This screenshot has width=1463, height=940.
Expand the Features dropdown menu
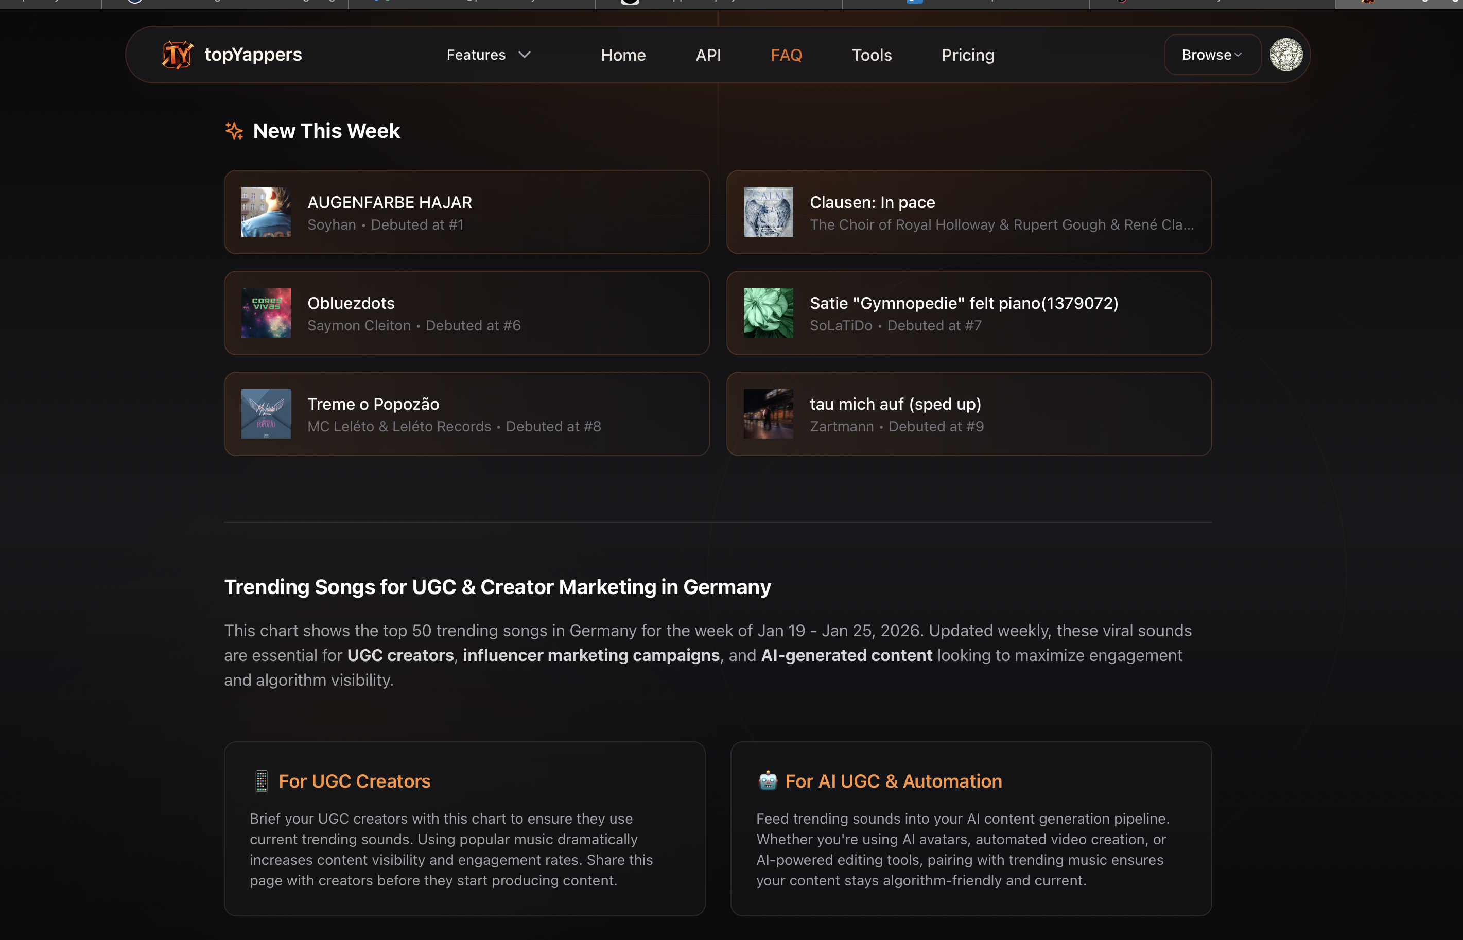pos(476,55)
